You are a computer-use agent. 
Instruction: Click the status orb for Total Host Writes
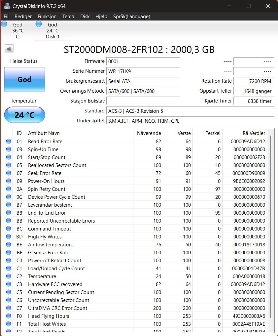pyautogui.click(x=9, y=324)
